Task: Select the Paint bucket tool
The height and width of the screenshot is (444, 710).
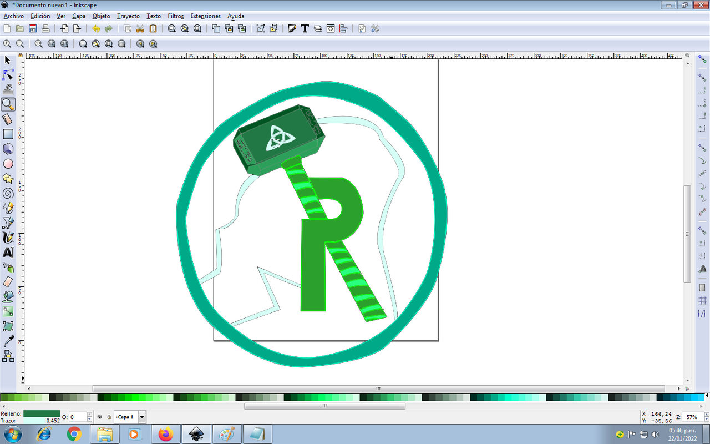Action: pyautogui.click(x=8, y=297)
